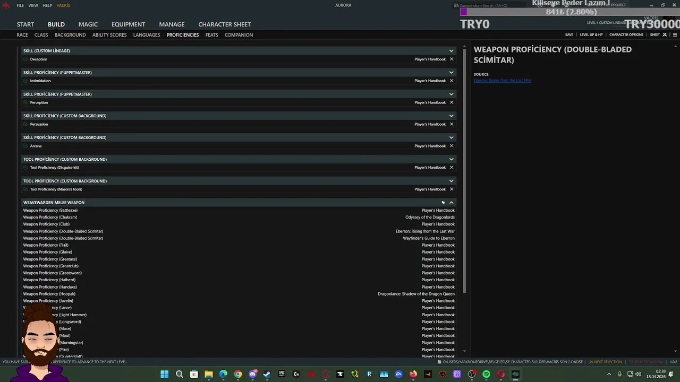This screenshot has width=680, height=382.
Task: Toggle the Intimidation checkbox
Action: 25,81
